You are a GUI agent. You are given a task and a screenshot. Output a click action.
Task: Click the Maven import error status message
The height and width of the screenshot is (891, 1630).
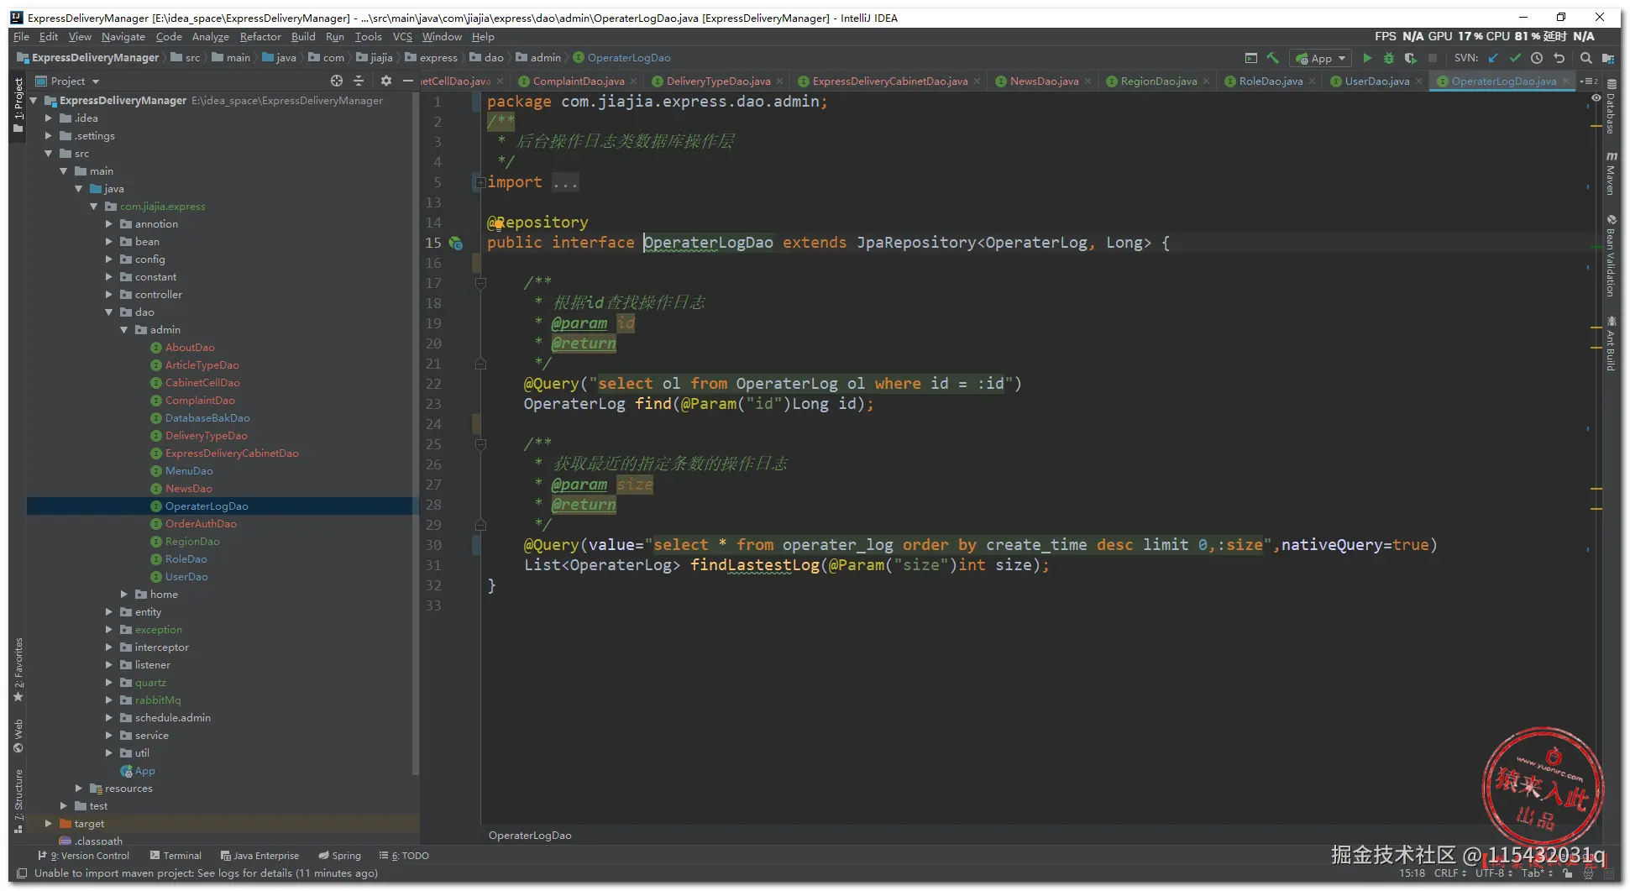(x=206, y=873)
